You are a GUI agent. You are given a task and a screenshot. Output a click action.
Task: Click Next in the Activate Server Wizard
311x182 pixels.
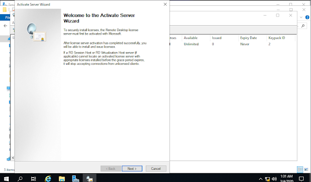pos(132,168)
